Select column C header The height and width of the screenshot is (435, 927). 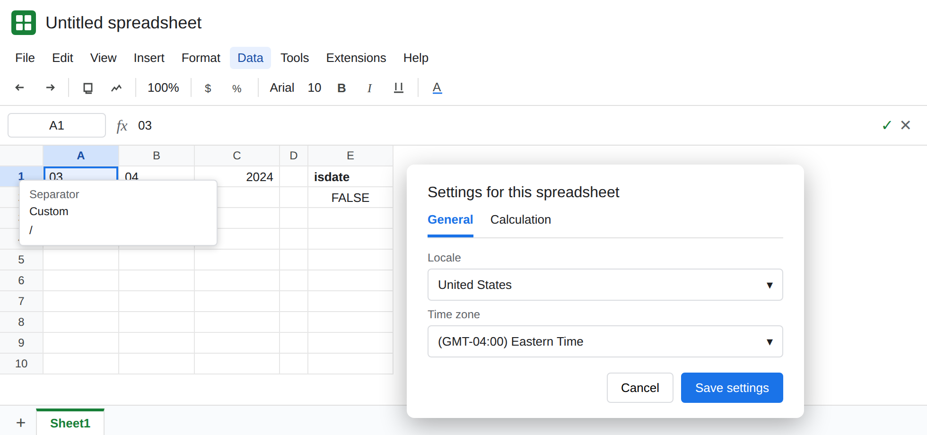pos(237,156)
